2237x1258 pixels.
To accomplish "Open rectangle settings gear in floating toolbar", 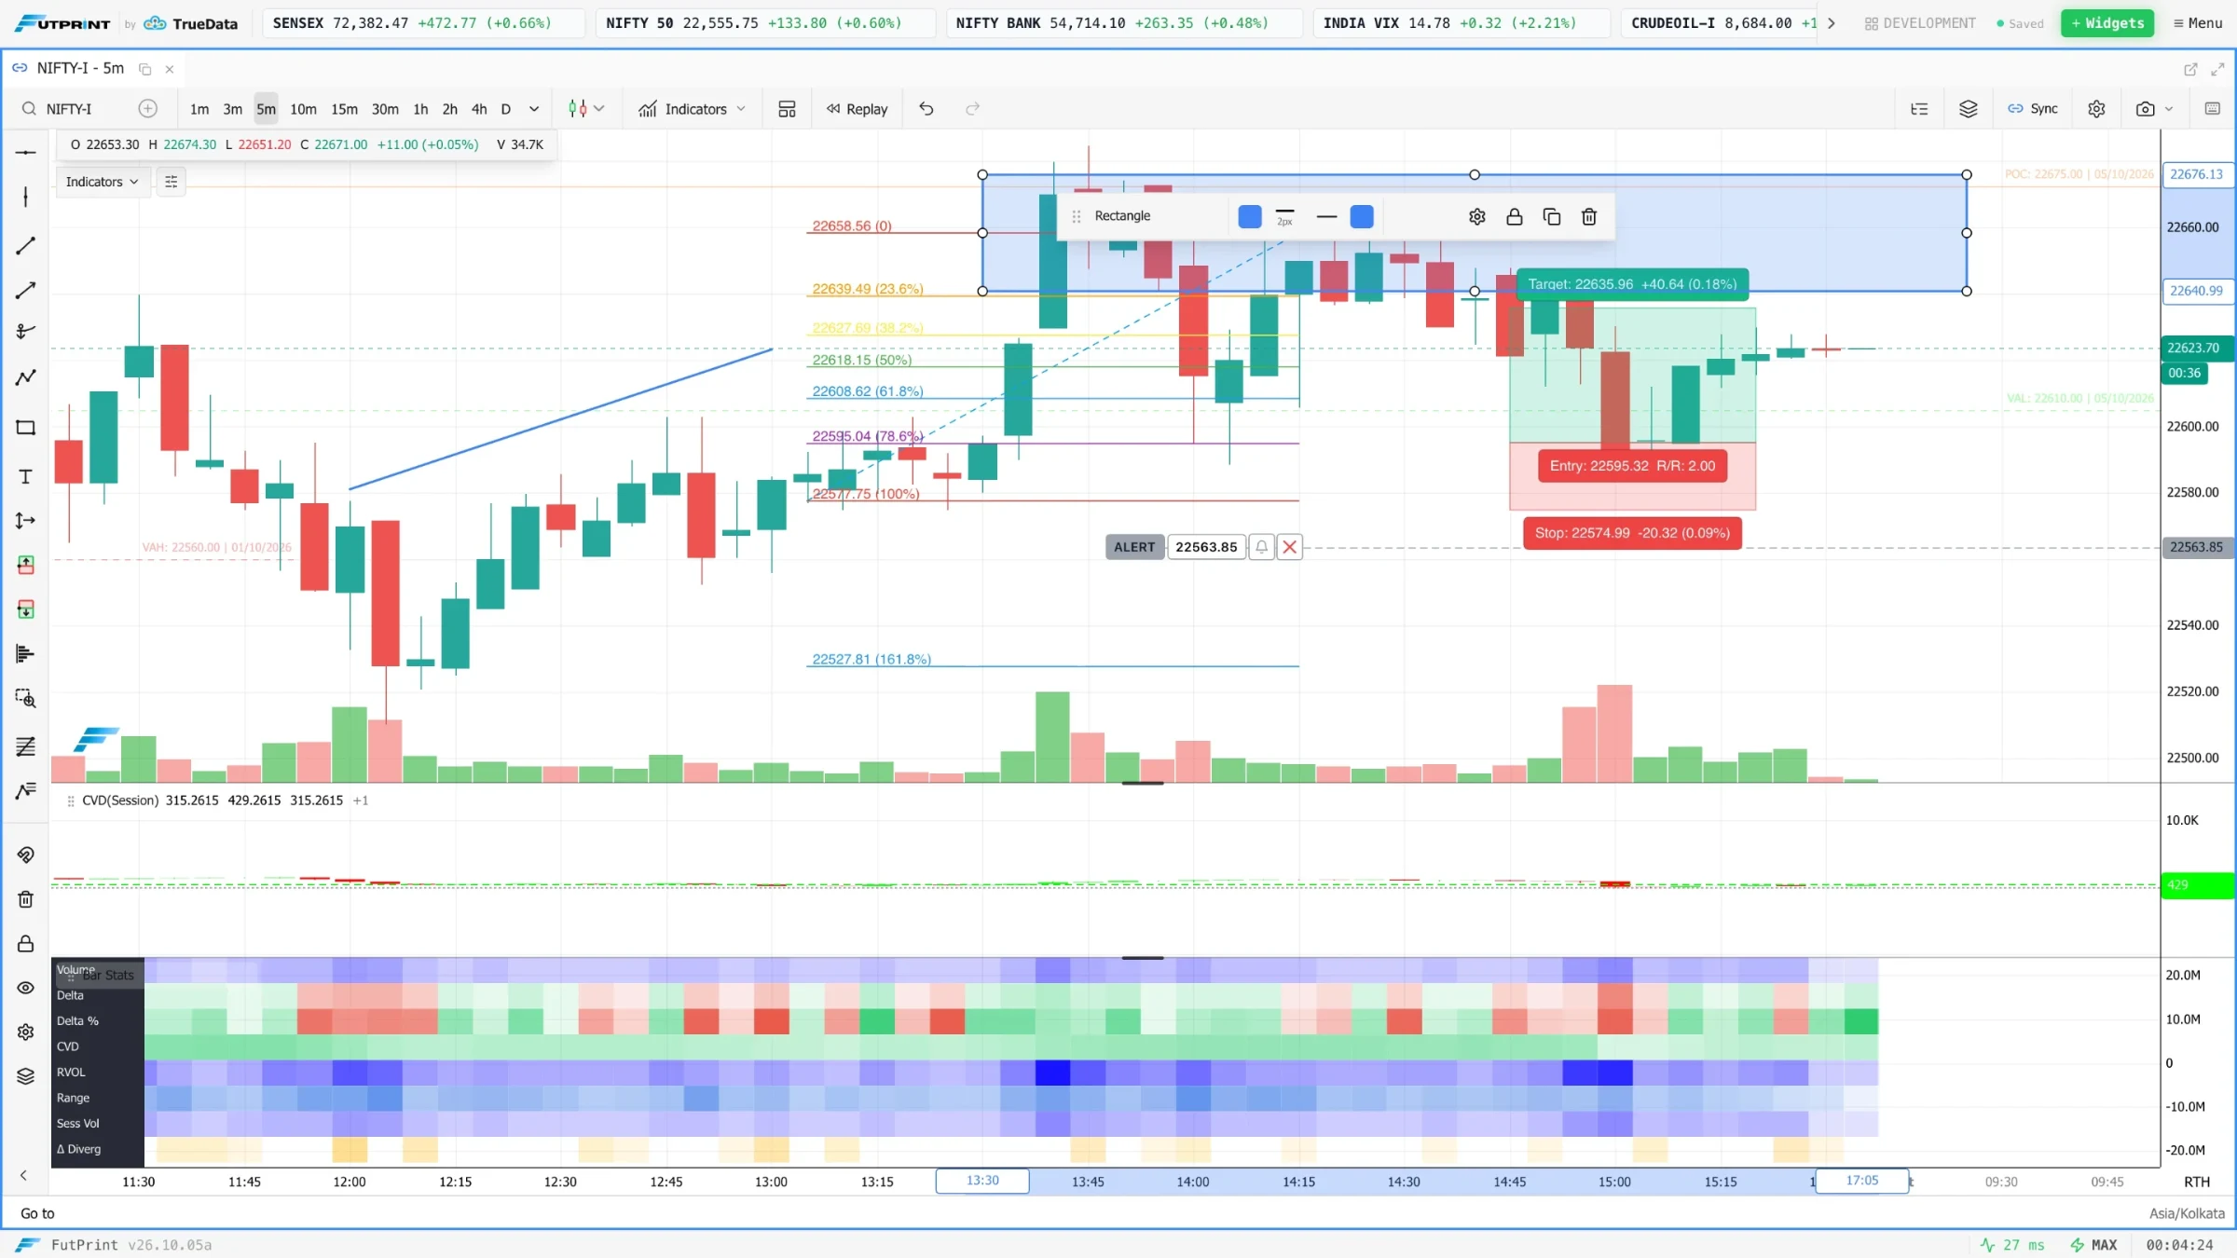I will (1476, 217).
